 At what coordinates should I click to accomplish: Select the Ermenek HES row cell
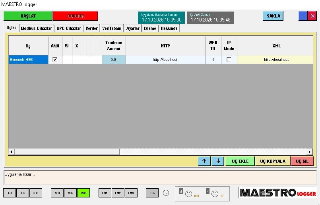pyautogui.click(x=28, y=59)
